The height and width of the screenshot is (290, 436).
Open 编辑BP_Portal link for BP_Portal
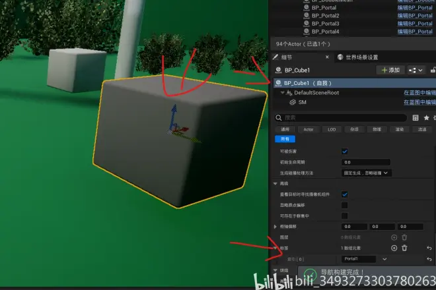click(415, 7)
